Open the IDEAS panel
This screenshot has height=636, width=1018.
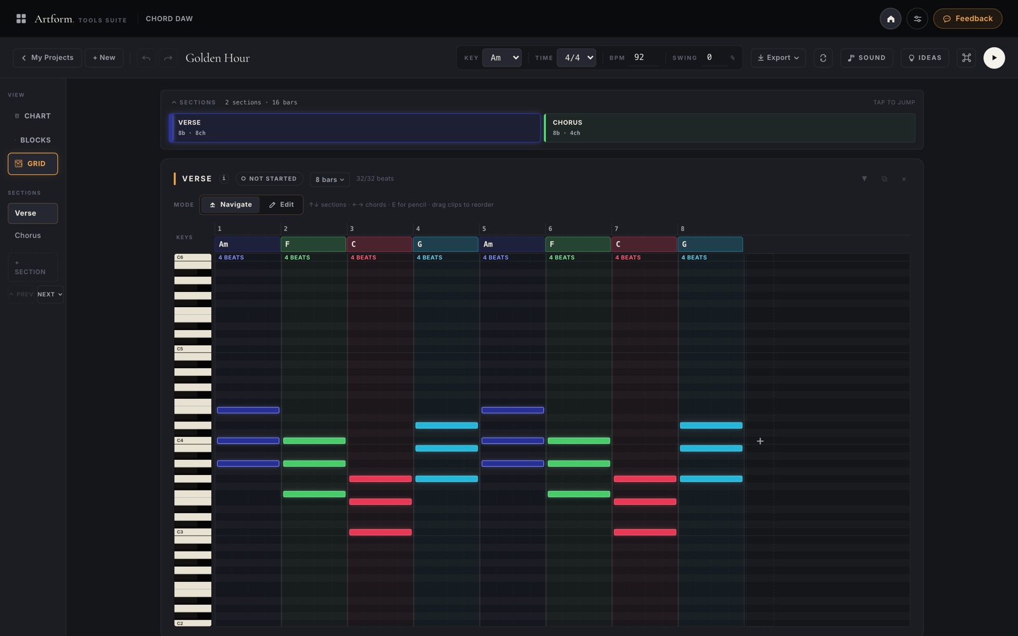tap(924, 58)
